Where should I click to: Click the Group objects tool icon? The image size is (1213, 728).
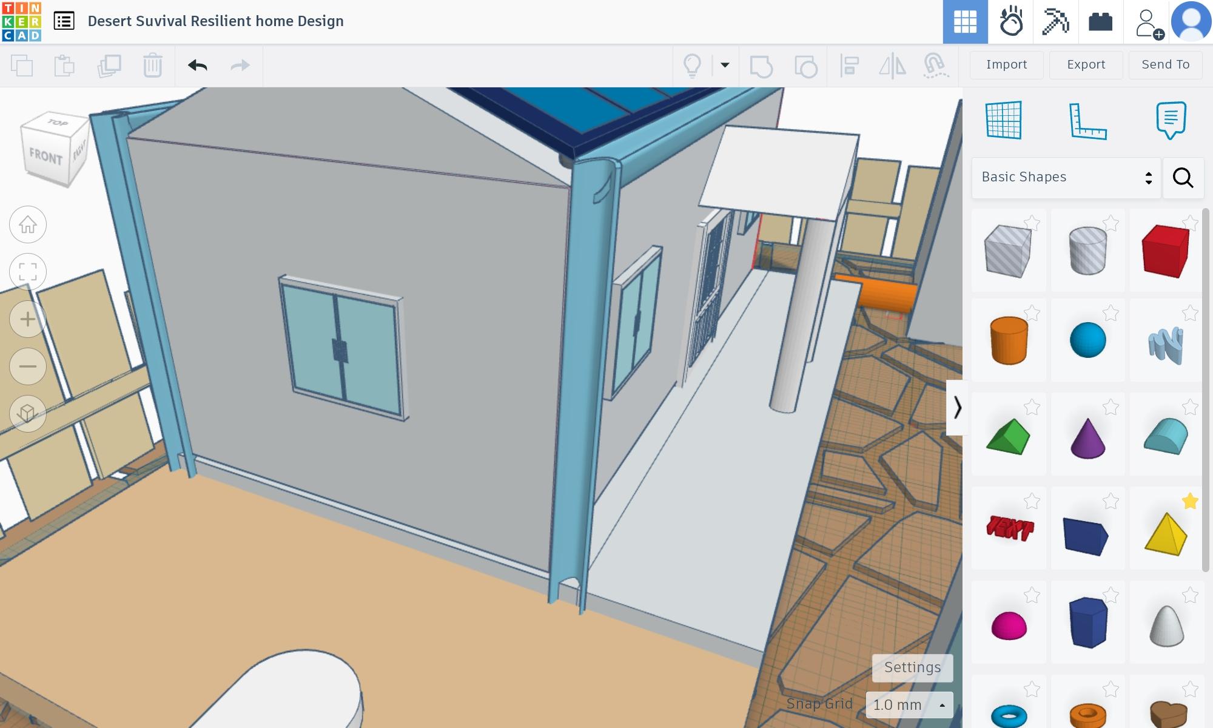click(x=761, y=65)
